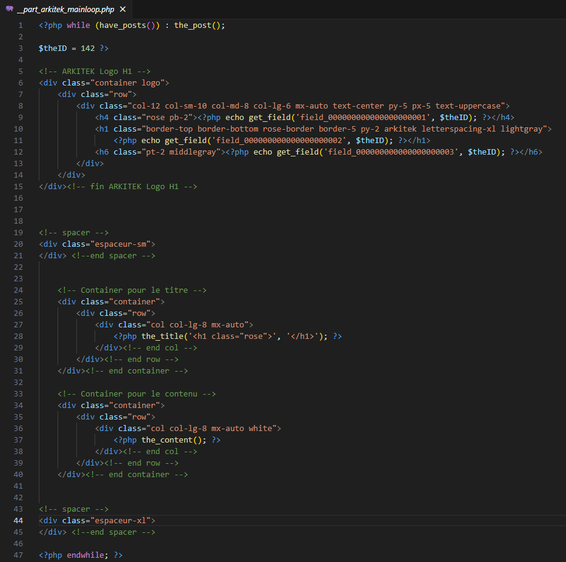Place cursor on the_content function call
Viewport: 566px width, 562px height.
tap(167, 440)
